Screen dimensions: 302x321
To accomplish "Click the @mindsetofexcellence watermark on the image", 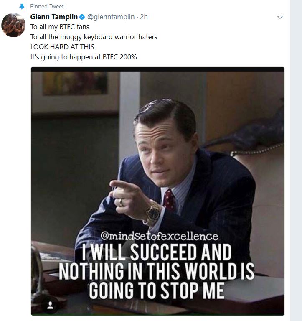I will 160,237.
